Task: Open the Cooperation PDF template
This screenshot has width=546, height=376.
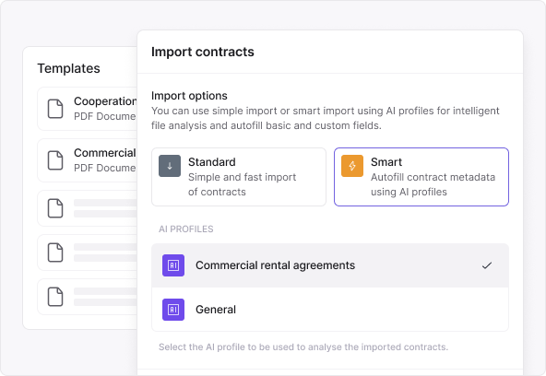Action: click(87, 109)
